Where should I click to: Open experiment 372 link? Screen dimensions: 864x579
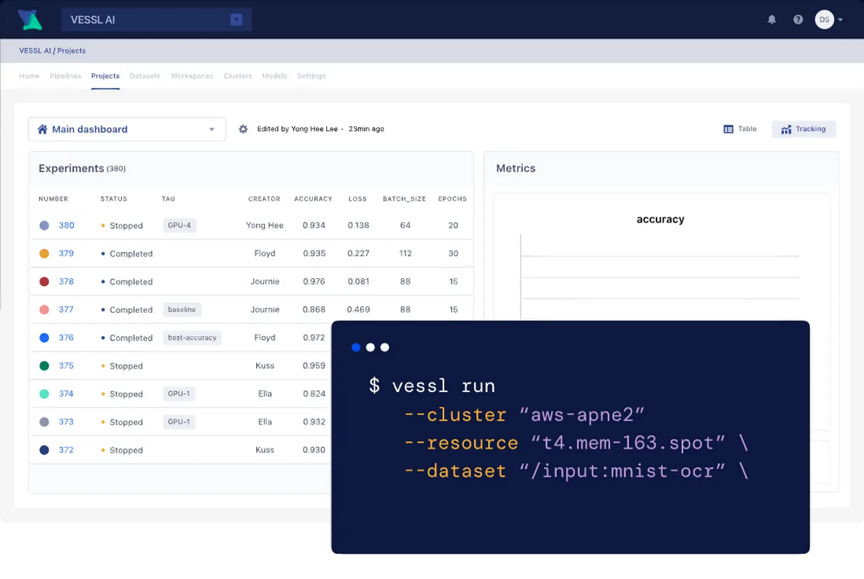pyautogui.click(x=66, y=450)
